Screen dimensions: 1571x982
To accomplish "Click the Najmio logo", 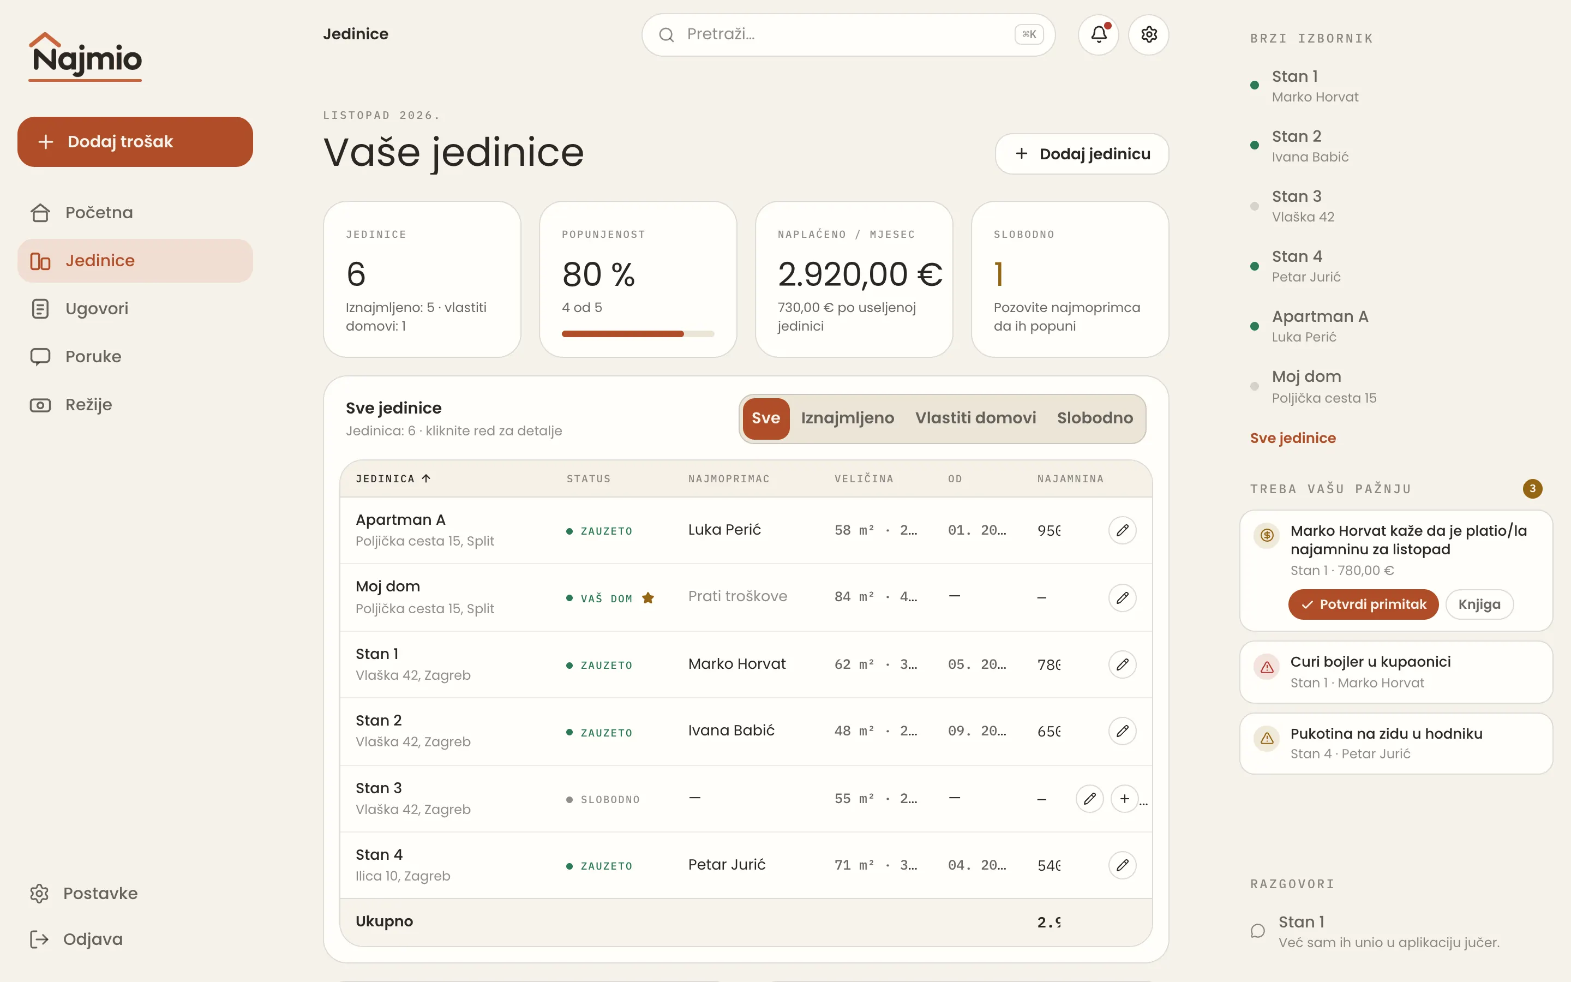I will coord(85,57).
